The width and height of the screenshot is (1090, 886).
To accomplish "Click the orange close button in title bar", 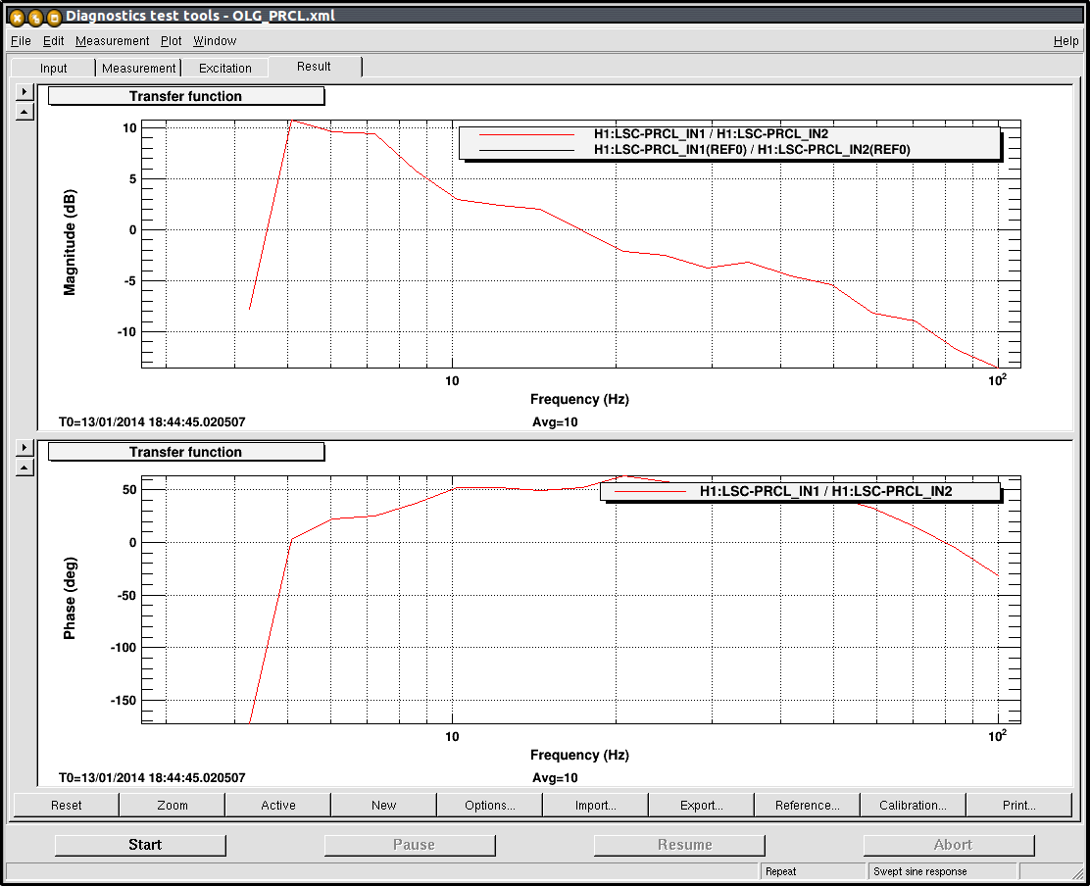I will 18,18.
